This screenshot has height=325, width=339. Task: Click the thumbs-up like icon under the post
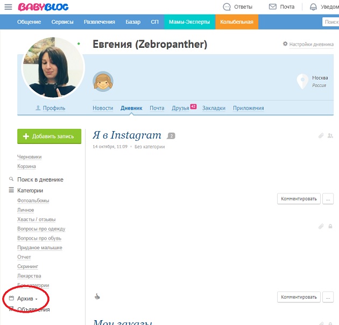pos(97,296)
